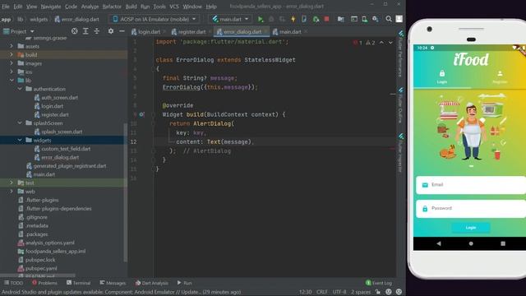The width and height of the screenshot is (526, 296).
Task: Open Search Everywhere magnifier icon
Action: click(x=389, y=19)
